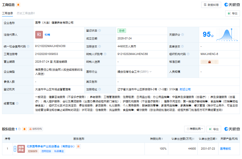The image size is (242, 159).
Task: Click the 存续 status badge
Action: pos(122,31)
